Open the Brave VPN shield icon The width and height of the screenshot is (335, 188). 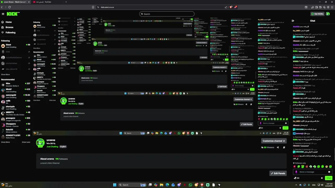click(x=328, y=7)
